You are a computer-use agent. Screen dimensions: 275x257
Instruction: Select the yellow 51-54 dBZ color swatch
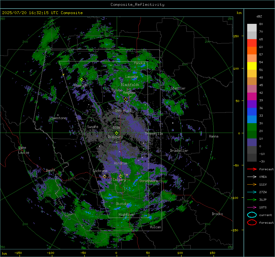click(252, 66)
